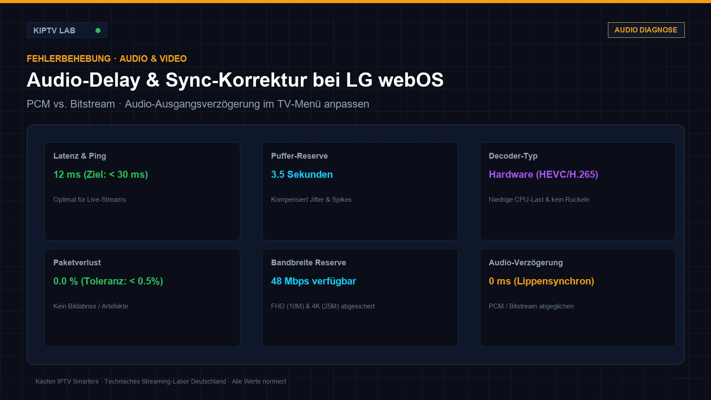Click the footer line starting 'Kaufen IPTV Smarters'
The width and height of the screenshot is (711, 400).
coord(161,381)
